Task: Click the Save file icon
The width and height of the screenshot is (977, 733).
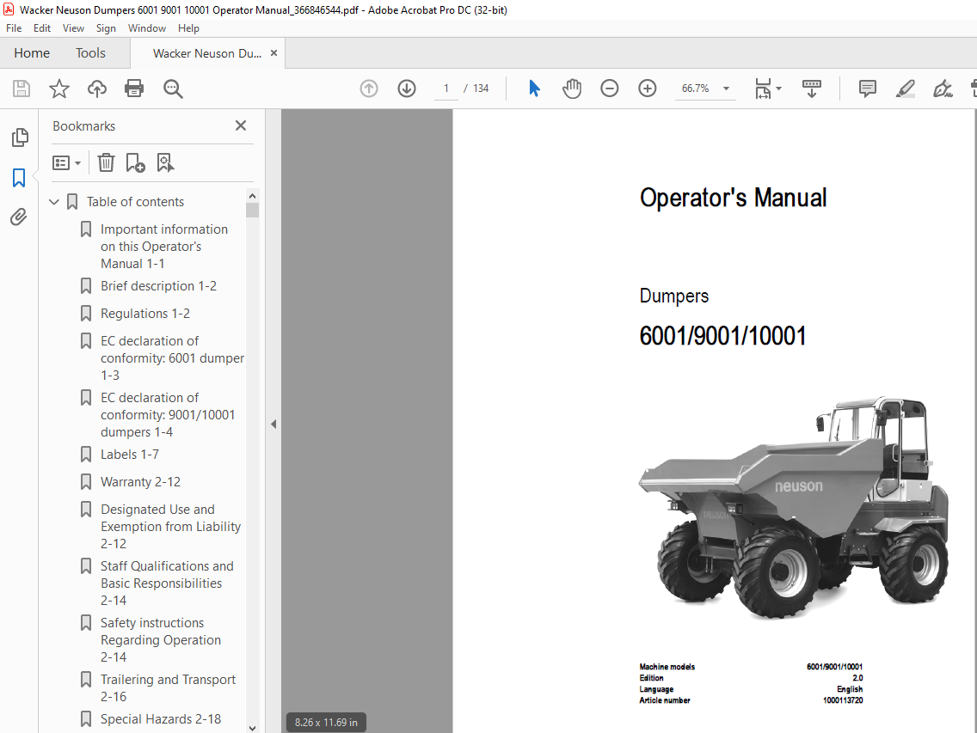Action: click(22, 89)
